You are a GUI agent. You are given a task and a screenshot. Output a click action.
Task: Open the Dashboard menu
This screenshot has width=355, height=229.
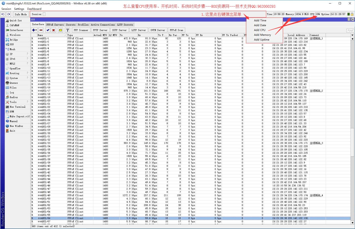34,9
